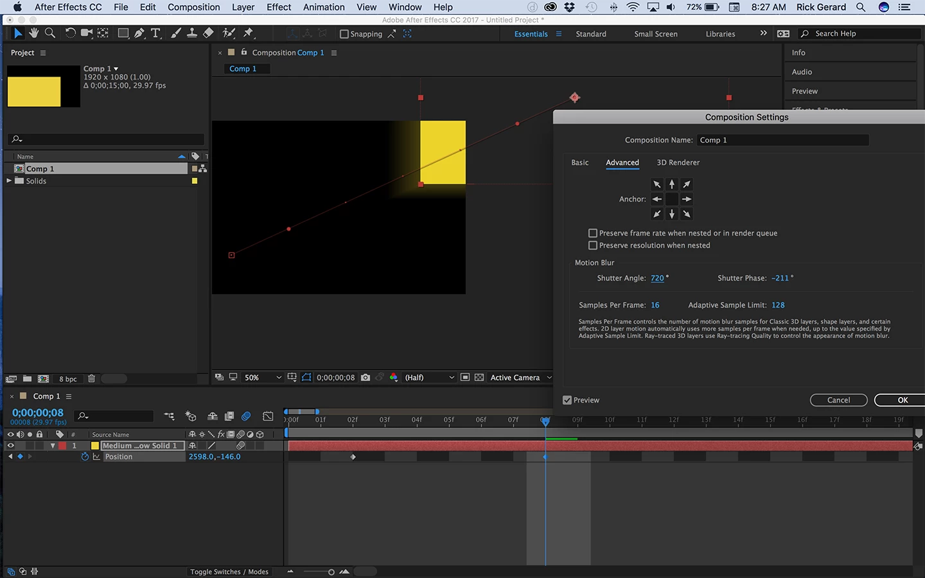Select the Eraser tool
Image resolution: width=925 pixels, height=578 pixels.
pyautogui.click(x=208, y=33)
